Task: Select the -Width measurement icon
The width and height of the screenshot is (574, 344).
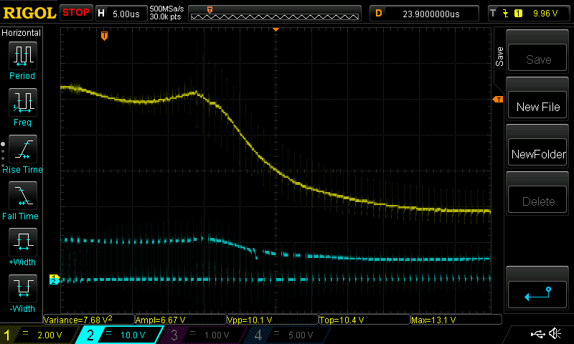Action: (x=23, y=288)
